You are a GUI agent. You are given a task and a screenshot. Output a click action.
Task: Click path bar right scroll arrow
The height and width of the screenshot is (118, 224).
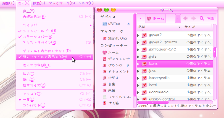coord(178,18)
